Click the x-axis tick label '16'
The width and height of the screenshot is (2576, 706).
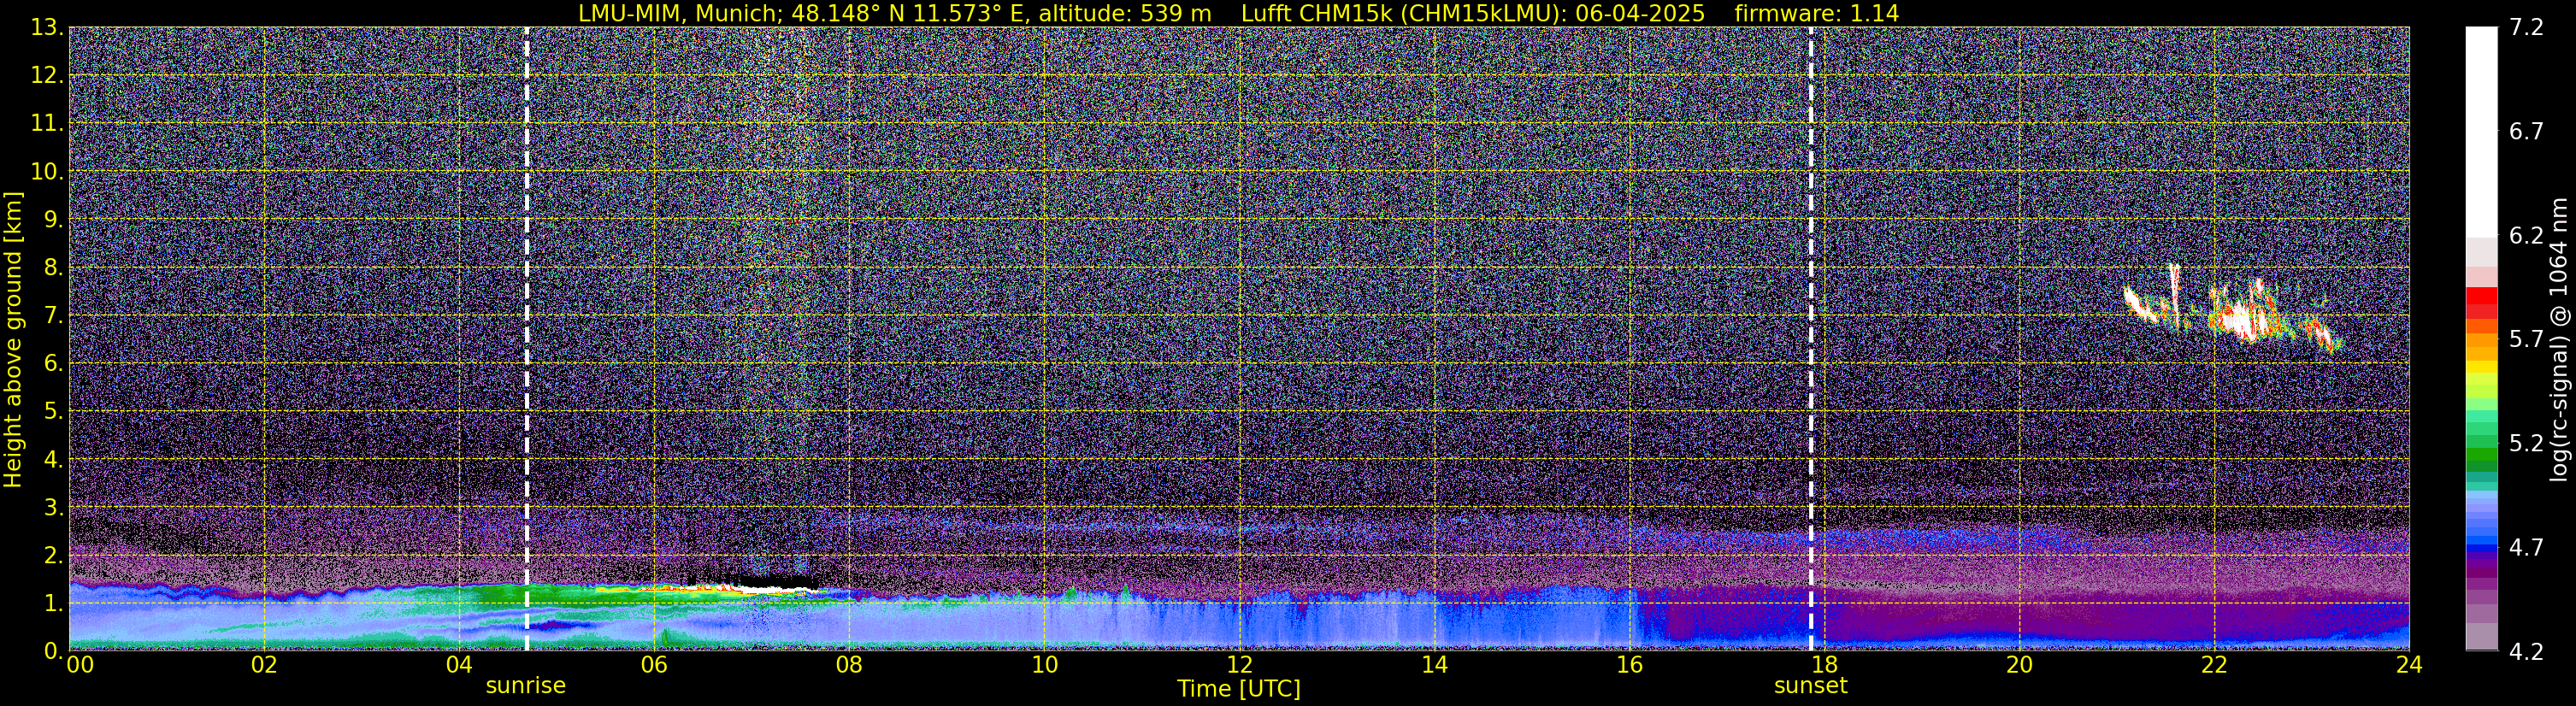1629,665
